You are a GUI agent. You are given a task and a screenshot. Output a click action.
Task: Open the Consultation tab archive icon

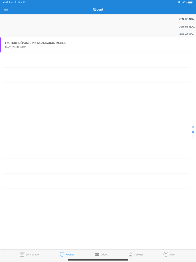pyautogui.click(x=22, y=254)
